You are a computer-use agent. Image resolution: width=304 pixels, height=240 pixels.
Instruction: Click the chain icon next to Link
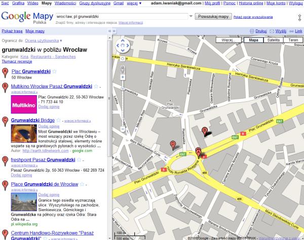coord(291,31)
